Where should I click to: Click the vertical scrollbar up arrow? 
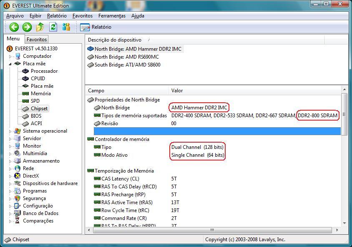tap(344, 90)
